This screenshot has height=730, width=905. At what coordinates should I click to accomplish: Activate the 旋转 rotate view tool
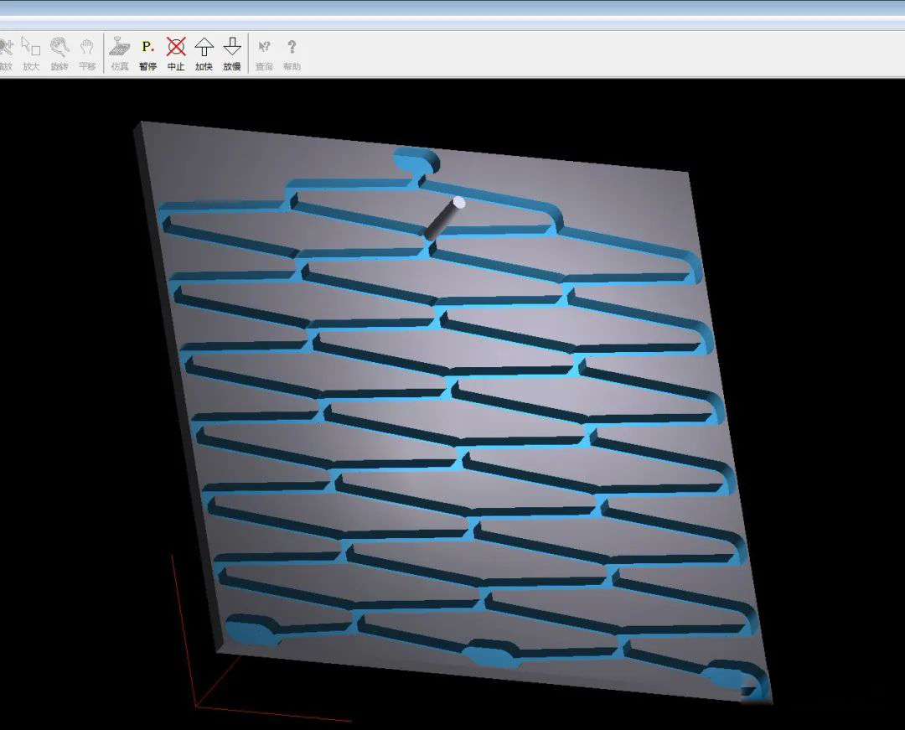[59, 52]
